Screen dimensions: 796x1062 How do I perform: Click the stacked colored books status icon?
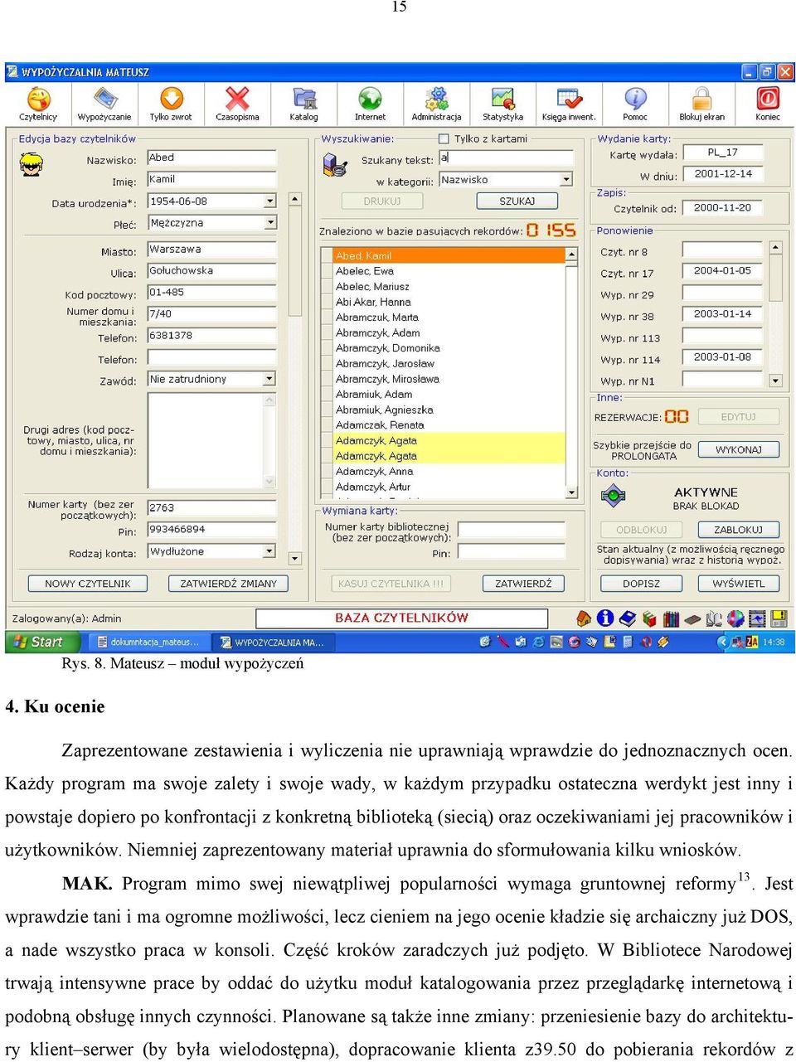pyautogui.click(x=649, y=618)
